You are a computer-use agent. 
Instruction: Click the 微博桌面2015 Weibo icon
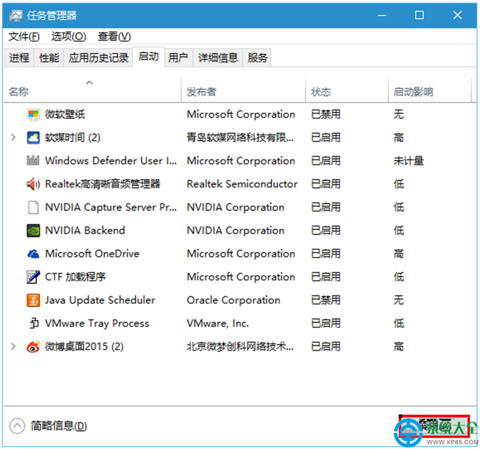click(x=33, y=347)
